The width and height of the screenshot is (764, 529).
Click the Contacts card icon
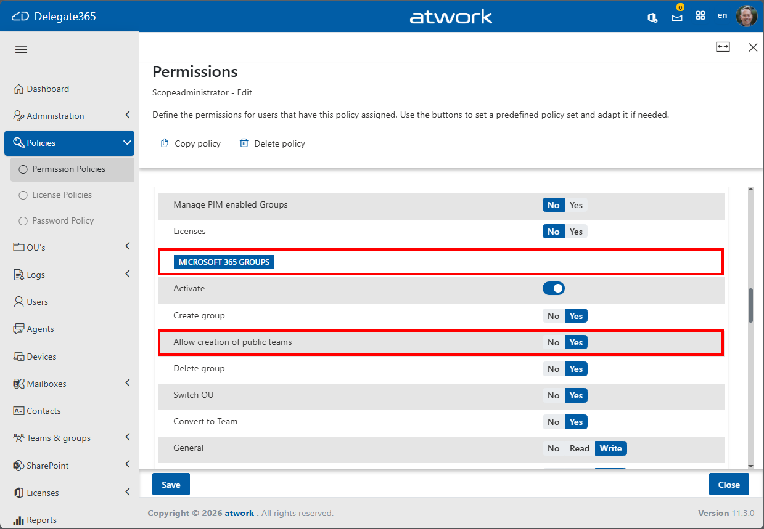coord(18,411)
